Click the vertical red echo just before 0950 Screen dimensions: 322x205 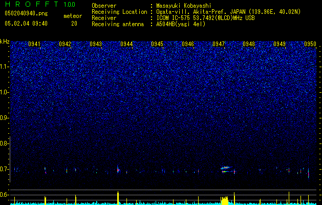[x=309, y=173]
